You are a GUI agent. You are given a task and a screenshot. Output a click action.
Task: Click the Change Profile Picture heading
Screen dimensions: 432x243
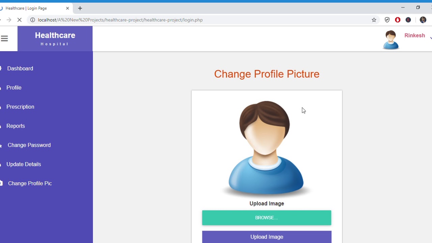point(267,74)
